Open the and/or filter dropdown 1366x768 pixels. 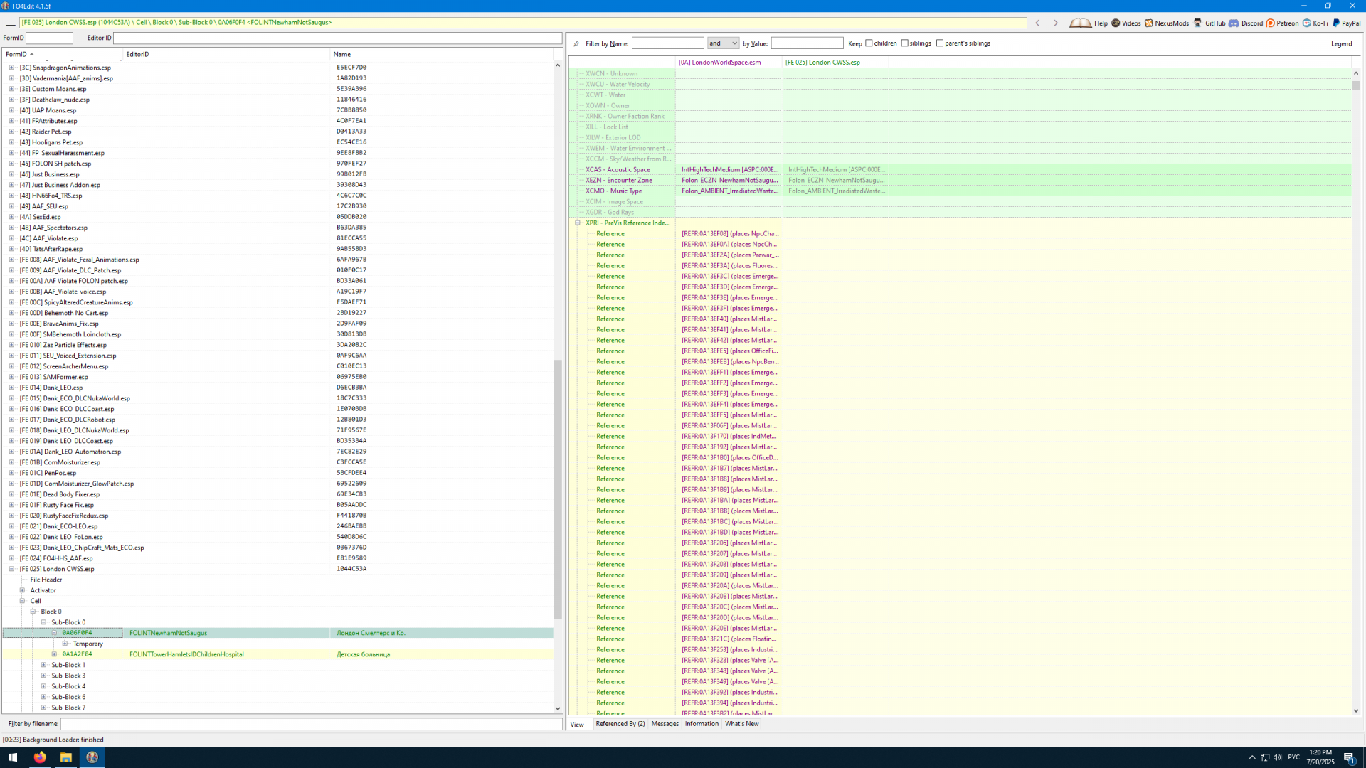click(x=723, y=43)
